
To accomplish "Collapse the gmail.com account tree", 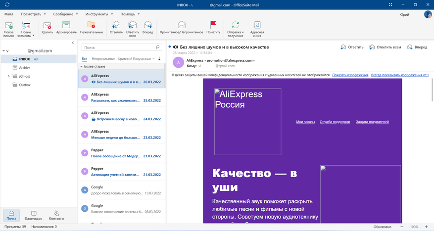I will pyautogui.click(x=3, y=51).
